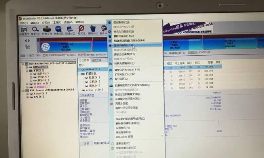Open the 磁盘(D) menu
The width and height of the screenshot is (264, 158).
[x=35, y=23]
